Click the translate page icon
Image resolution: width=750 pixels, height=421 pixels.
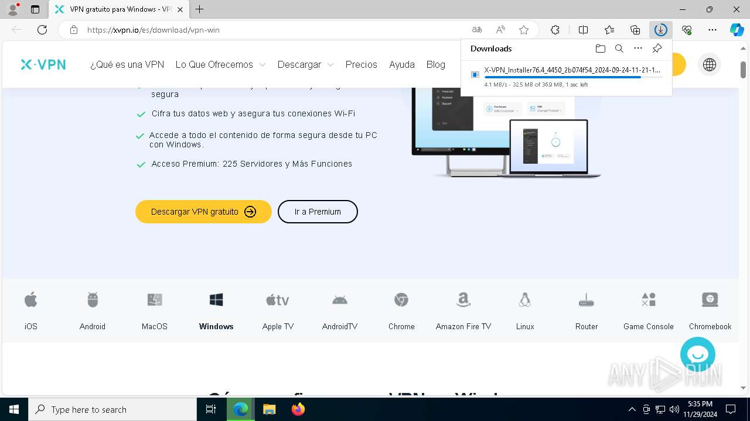pos(477,30)
